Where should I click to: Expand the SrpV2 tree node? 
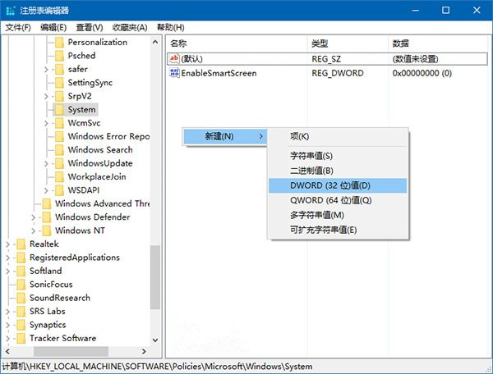point(46,96)
